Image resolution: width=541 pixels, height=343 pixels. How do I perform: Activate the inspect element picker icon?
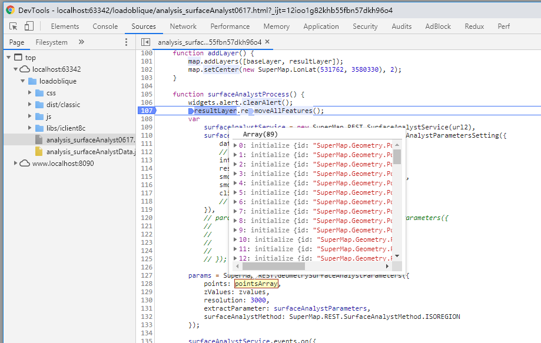coord(14,26)
